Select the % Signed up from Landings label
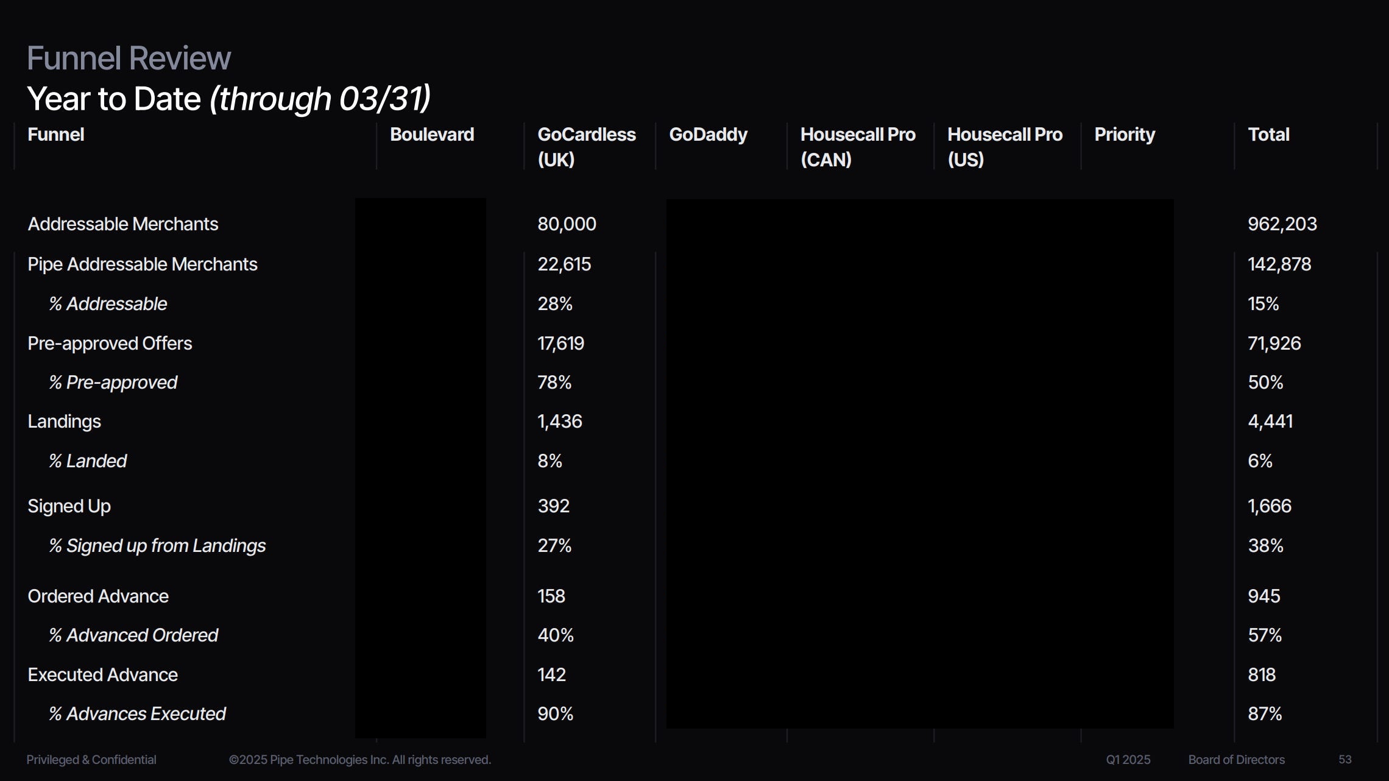Screen dimensions: 1389x781 pos(157,546)
